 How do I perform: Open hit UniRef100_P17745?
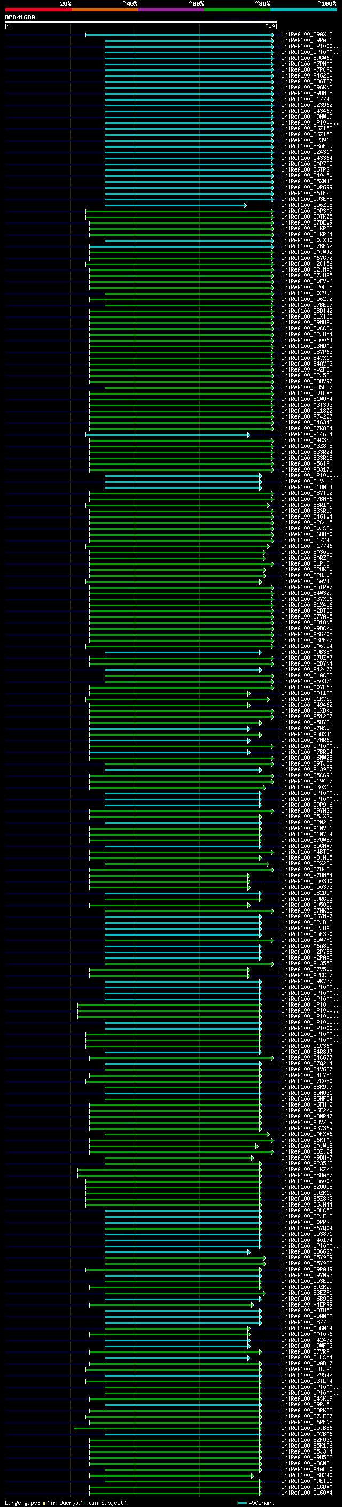tap(307, 99)
